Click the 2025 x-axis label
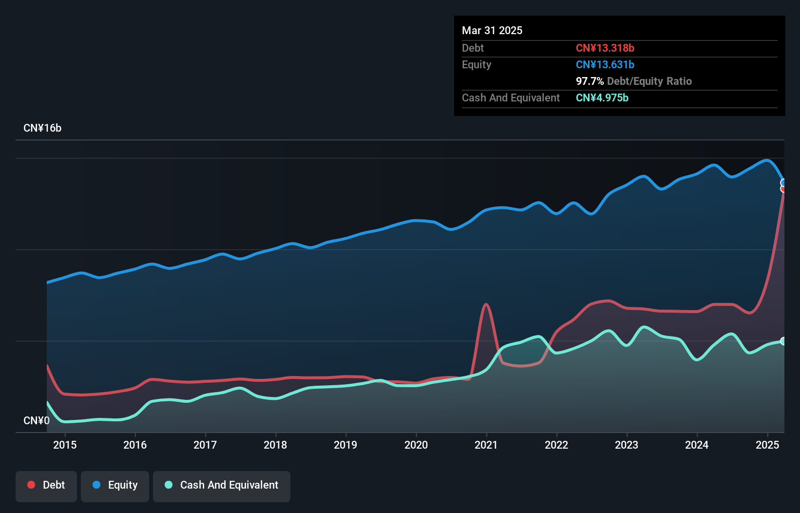This screenshot has width=800, height=513. 767,445
